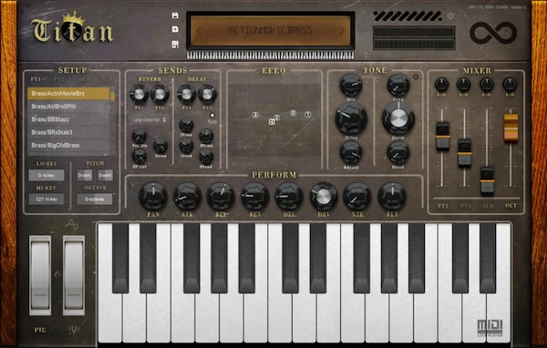The image size is (547, 348).
Task: Click the NZE knob in Perform
Action: click(x=356, y=196)
